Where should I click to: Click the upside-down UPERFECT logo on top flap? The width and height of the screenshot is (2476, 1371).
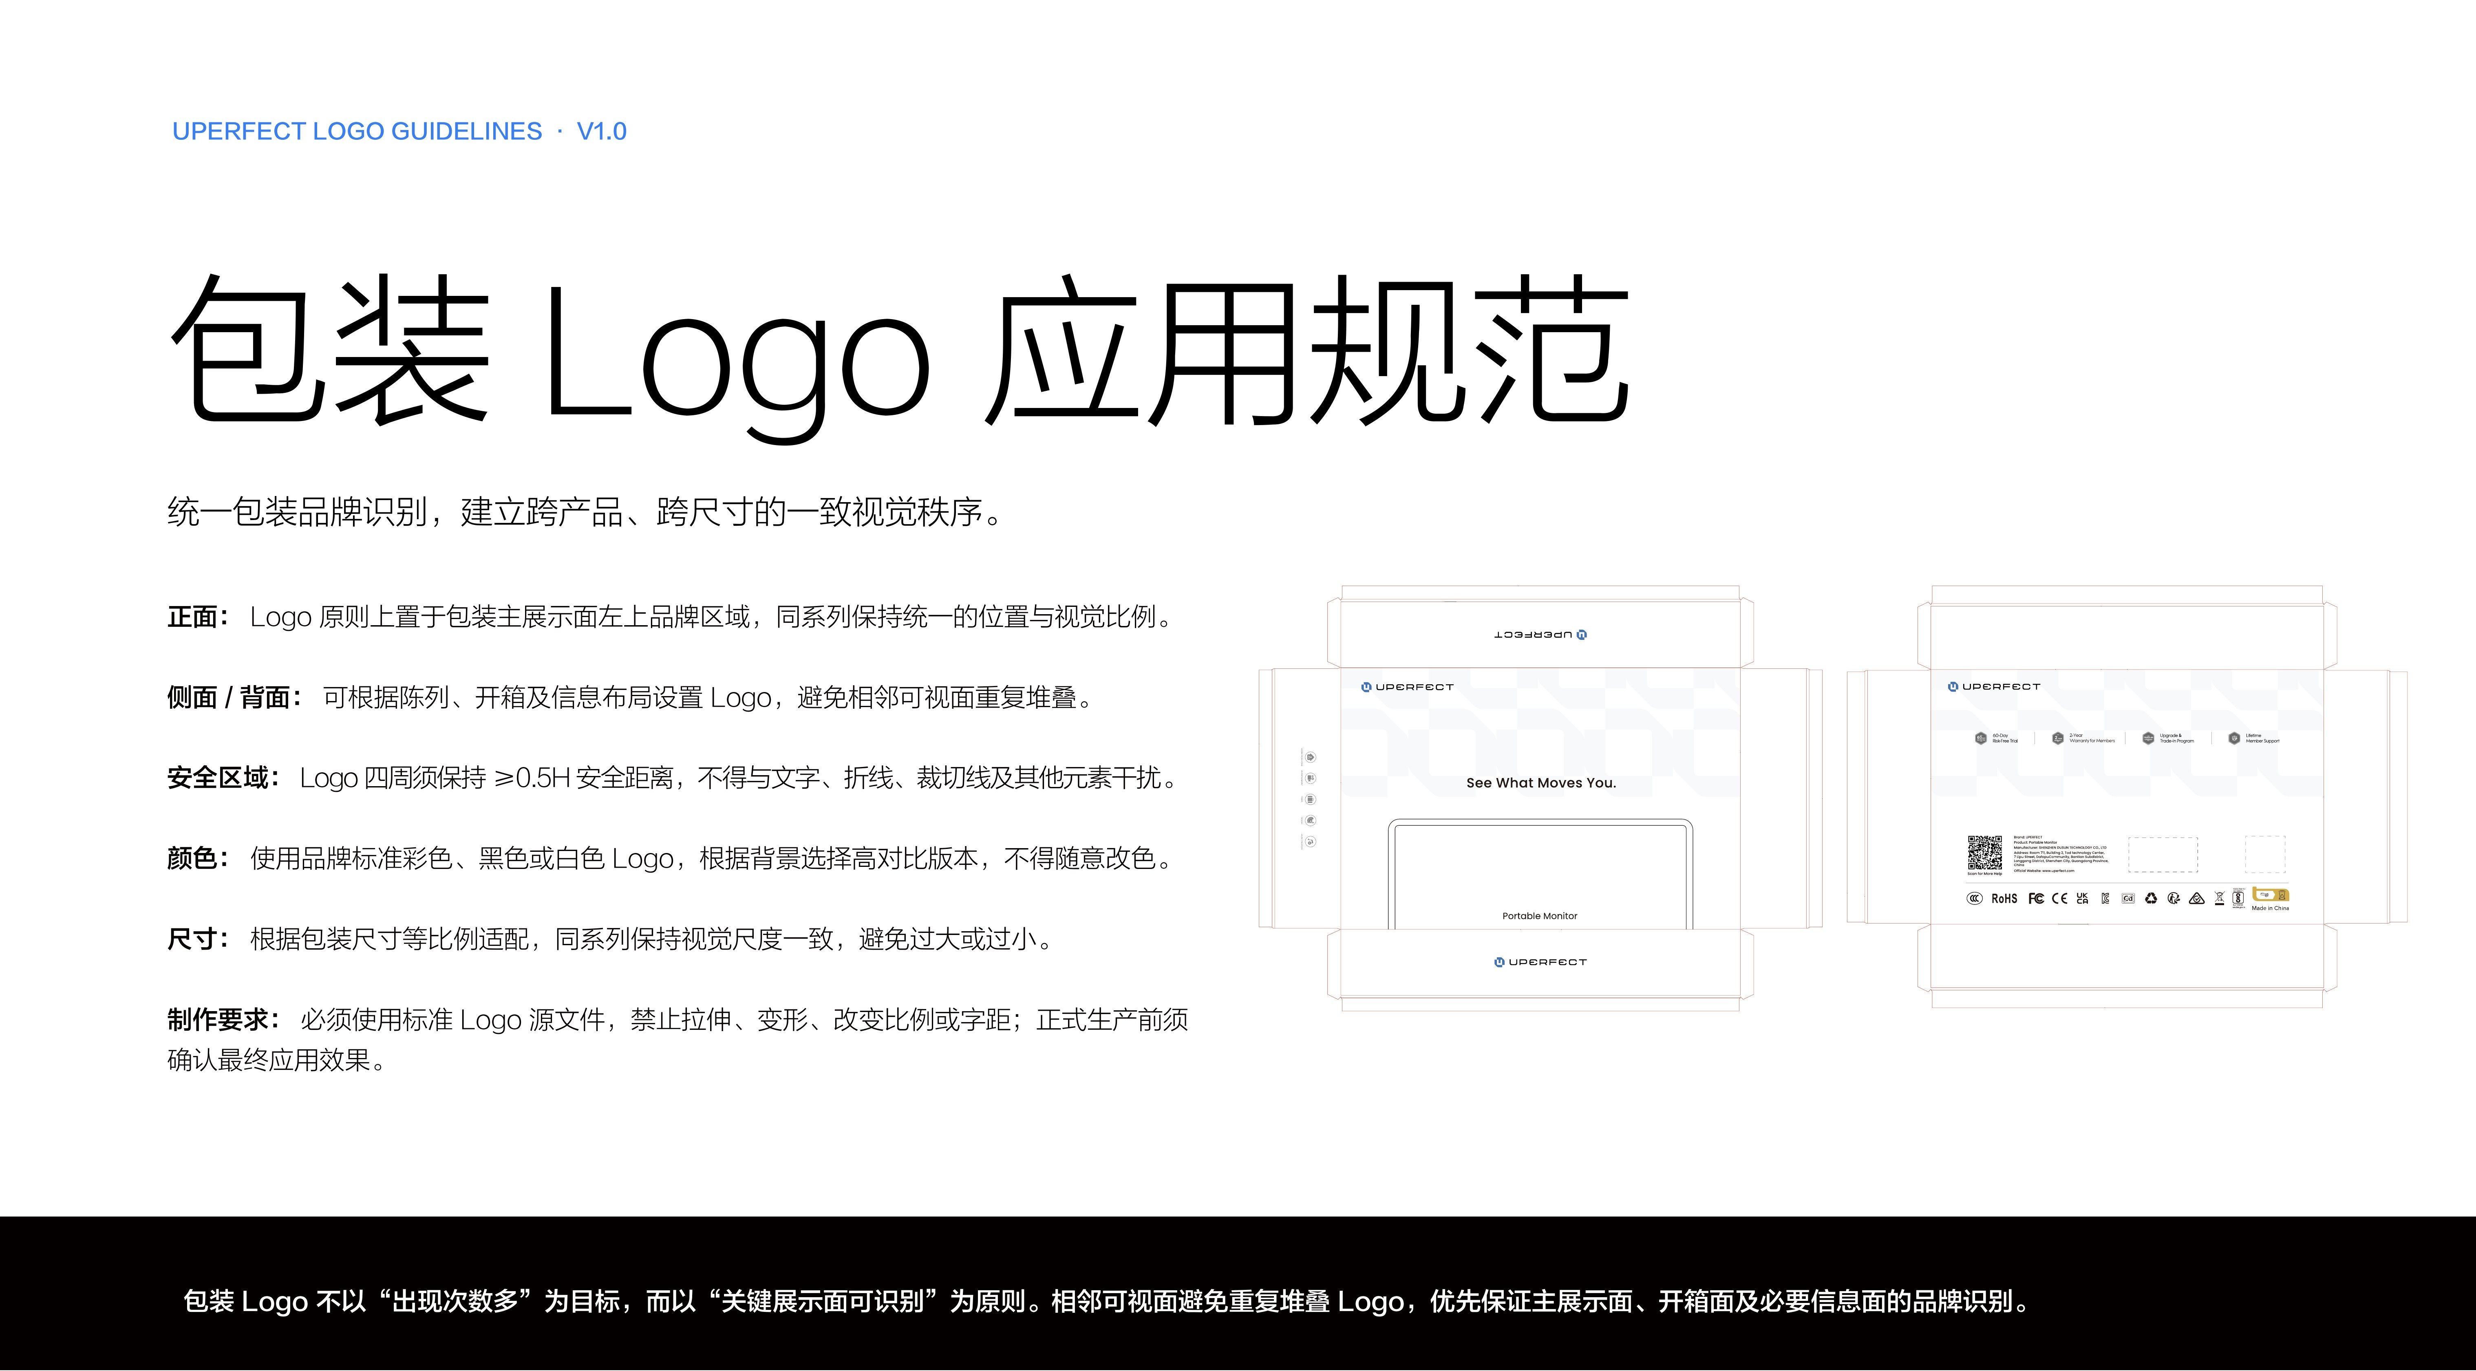(x=1541, y=635)
